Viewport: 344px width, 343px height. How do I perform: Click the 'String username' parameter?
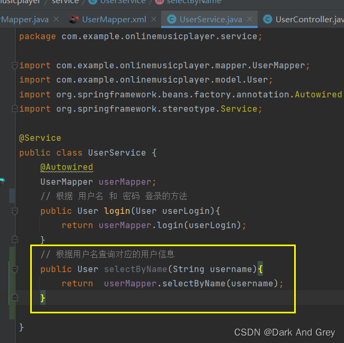pos(212,269)
